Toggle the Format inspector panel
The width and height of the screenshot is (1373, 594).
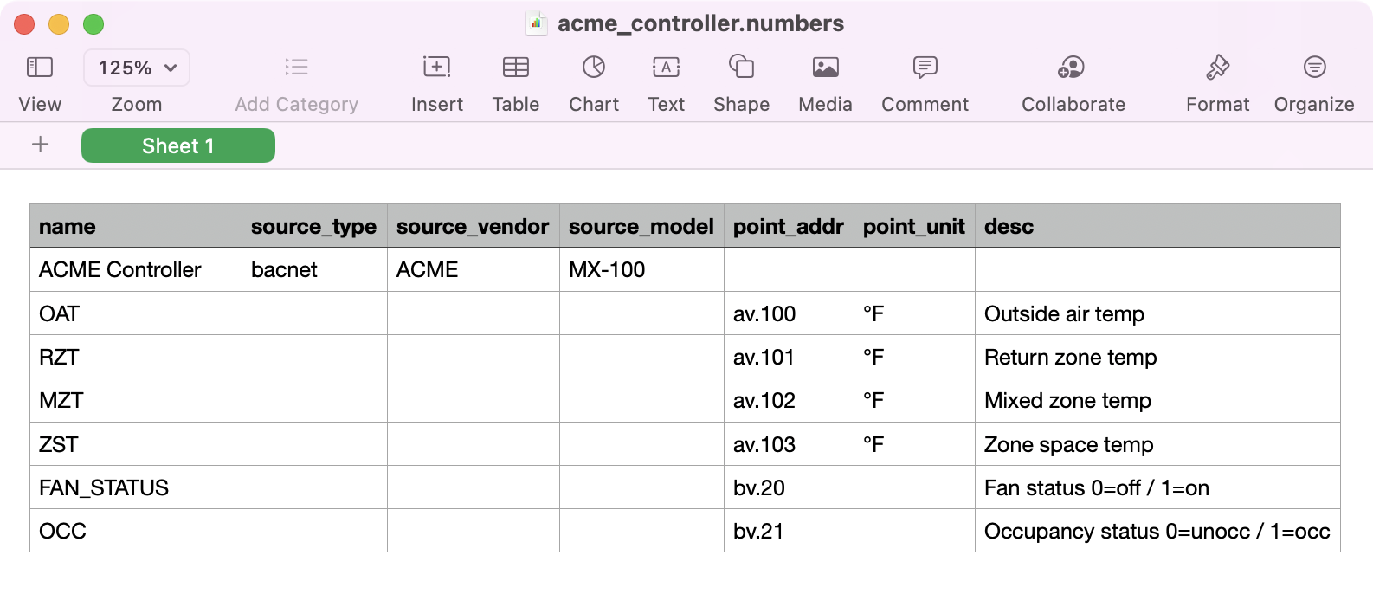coord(1217,67)
